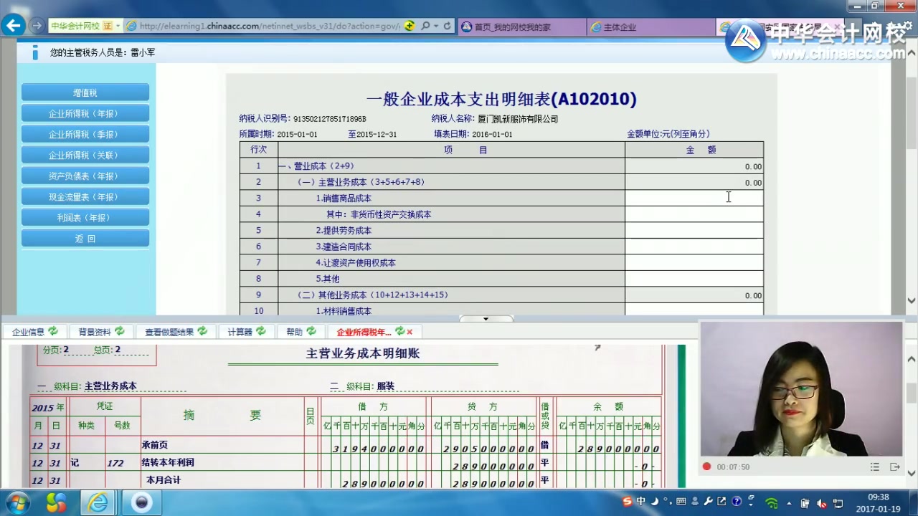
Task: Switch to 主体企业 browser tab
Action: [650, 27]
